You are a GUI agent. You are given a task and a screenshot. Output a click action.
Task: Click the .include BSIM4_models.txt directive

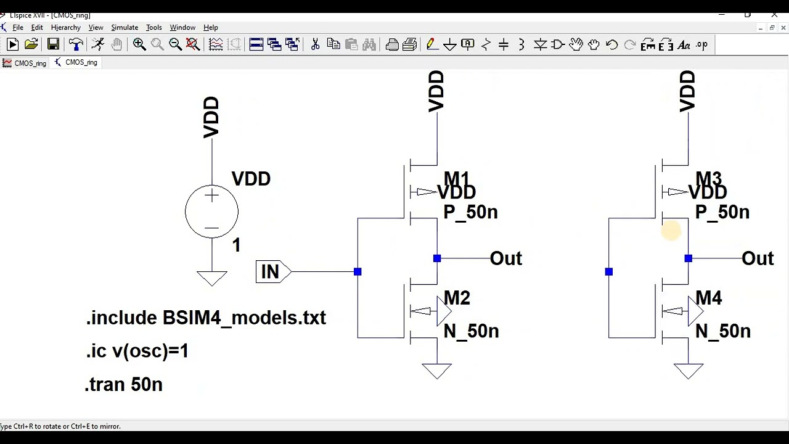206,318
